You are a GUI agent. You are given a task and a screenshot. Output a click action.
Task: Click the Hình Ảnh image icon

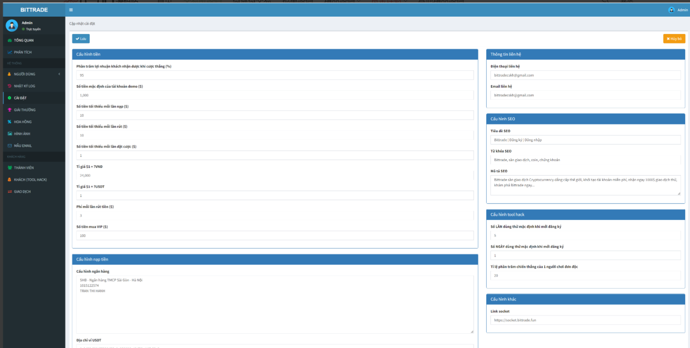coord(9,134)
